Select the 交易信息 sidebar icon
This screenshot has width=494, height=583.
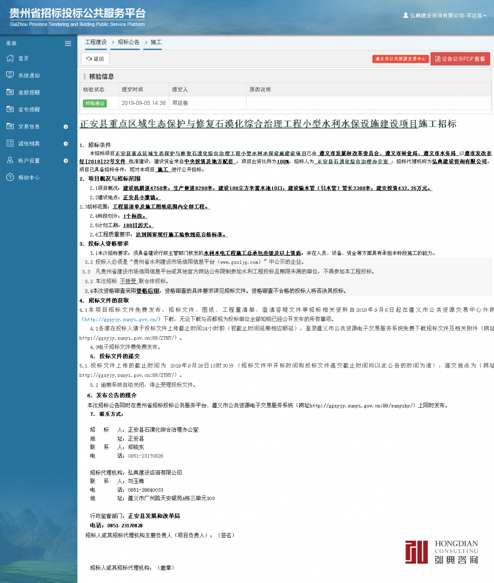click(10, 126)
